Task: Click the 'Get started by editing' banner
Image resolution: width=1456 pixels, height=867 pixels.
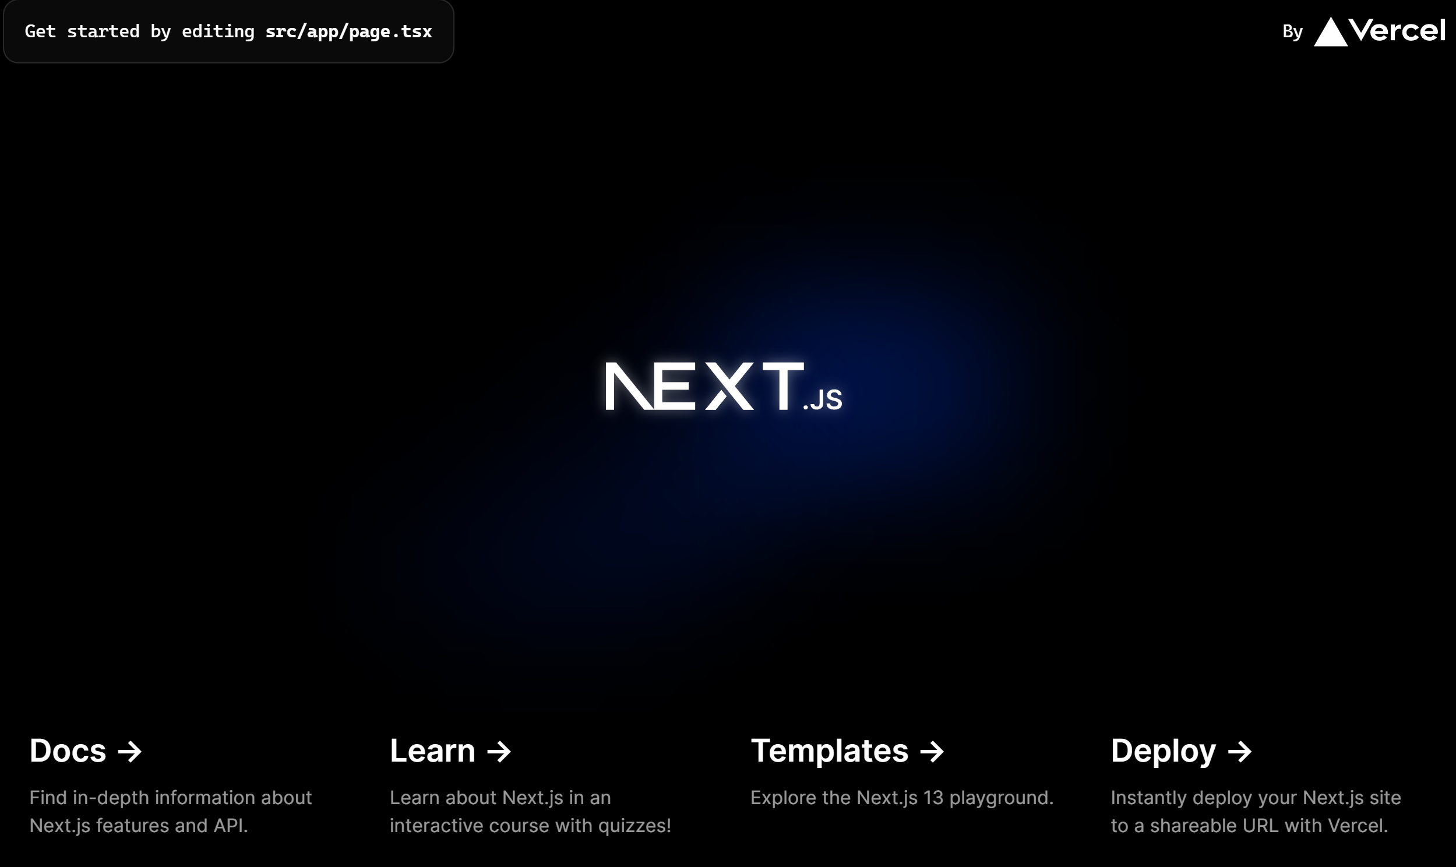Action: pos(227,31)
